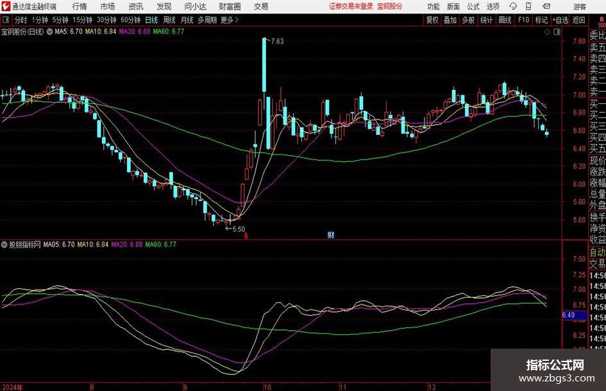Click the 游客 user label
The image size is (606, 391).
[x=579, y=6]
